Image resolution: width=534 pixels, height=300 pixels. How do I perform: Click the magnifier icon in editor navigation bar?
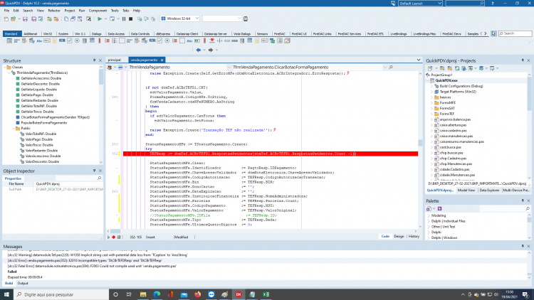tap(391, 68)
